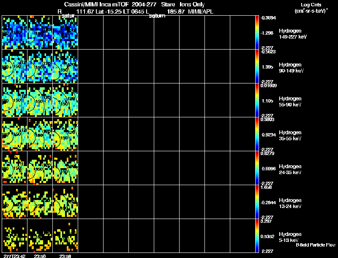Click the 'Stare' text in the title
Viewport: 338px width, 258px height.
(x=168, y=4)
